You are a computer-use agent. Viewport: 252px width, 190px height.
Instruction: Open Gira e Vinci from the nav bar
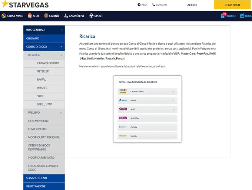13,16
